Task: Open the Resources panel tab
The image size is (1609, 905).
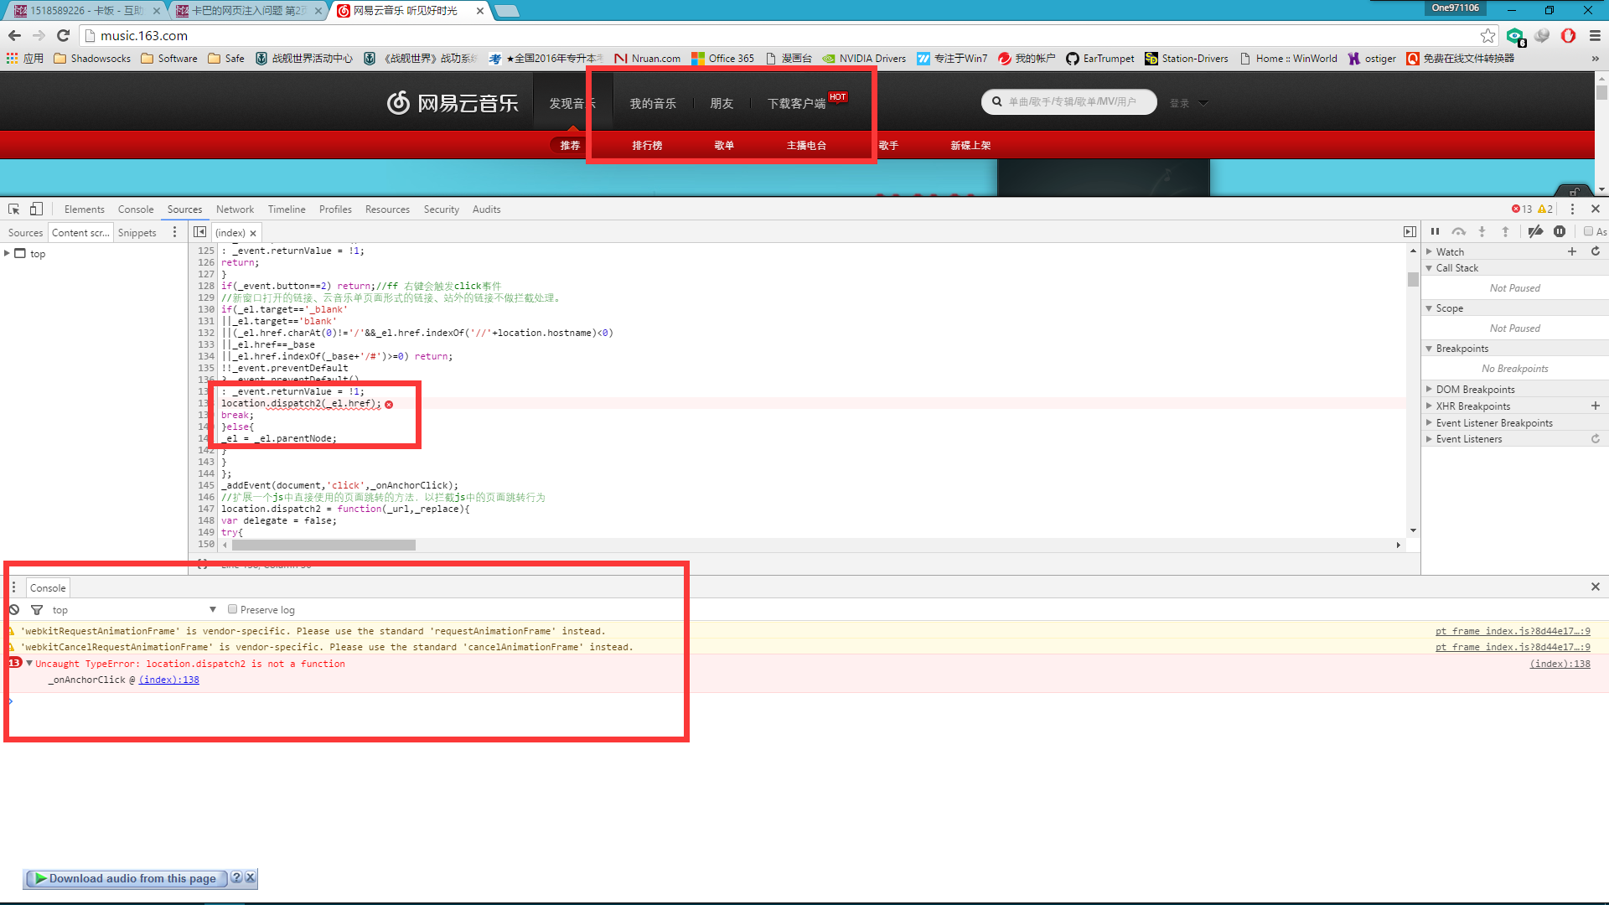Action: tap(387, 209)
